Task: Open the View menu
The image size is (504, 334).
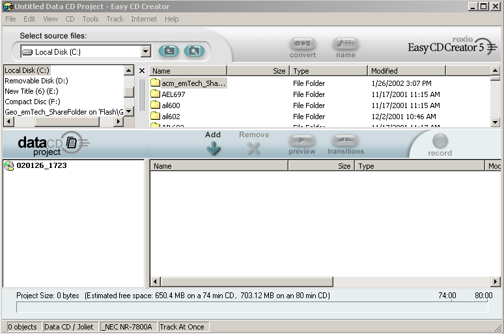Action: click(x=50, y=19)
